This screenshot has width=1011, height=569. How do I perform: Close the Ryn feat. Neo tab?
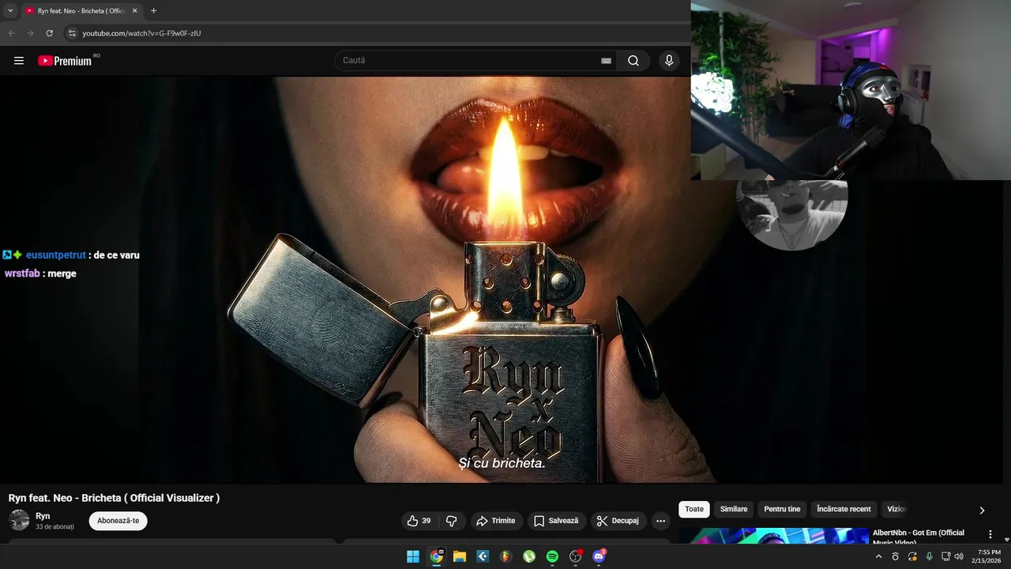pyautogui.click(x=134, y=10)
